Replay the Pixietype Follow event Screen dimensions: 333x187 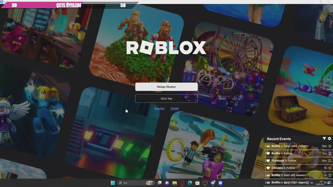330,161
